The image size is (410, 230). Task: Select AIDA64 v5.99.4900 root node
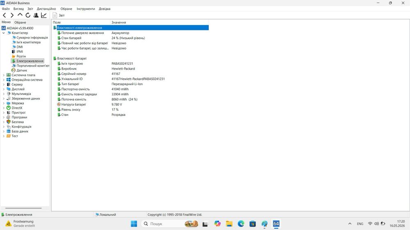coord(20,28)
